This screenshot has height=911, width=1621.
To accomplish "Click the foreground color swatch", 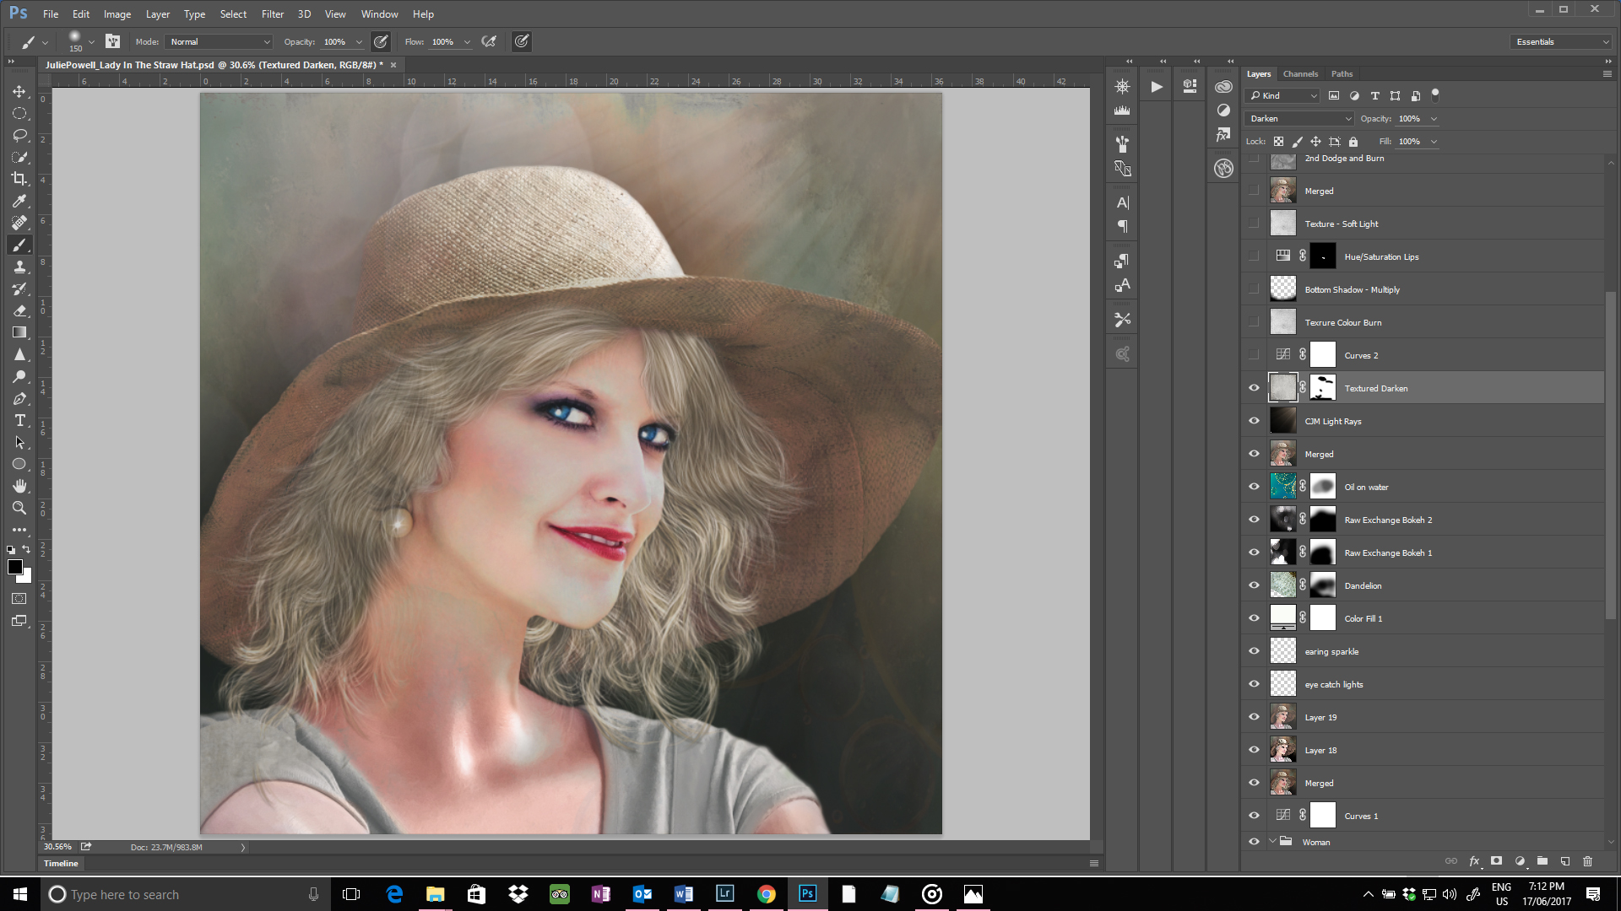I will pyautogui.click(x=14, y=567).
